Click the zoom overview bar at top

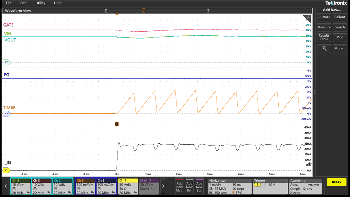click(x=157, y=11)
